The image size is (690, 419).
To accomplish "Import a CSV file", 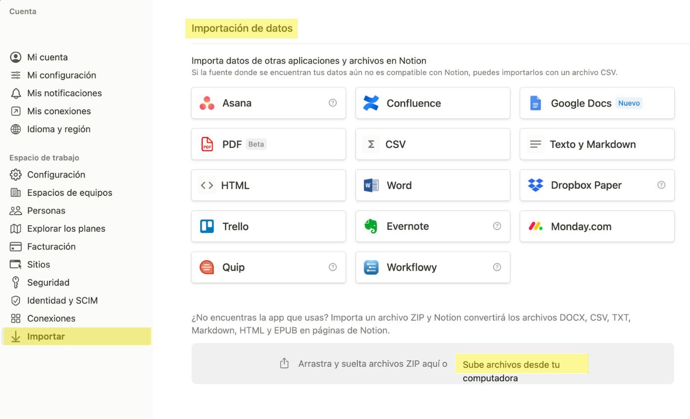I will pyautogui.click(x=433, y=144).
